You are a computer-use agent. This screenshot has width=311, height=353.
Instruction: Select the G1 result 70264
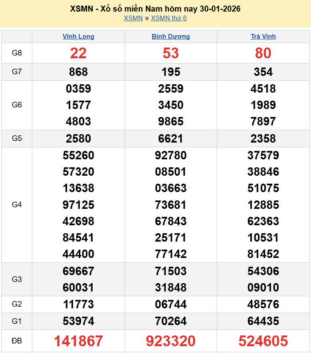pos(170,321)
